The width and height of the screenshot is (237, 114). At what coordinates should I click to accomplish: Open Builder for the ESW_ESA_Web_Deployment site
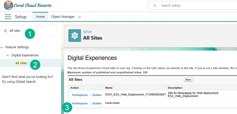97,95
